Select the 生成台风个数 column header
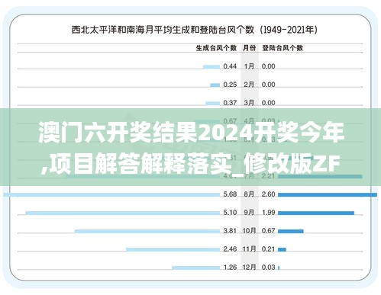 (216, 48)
